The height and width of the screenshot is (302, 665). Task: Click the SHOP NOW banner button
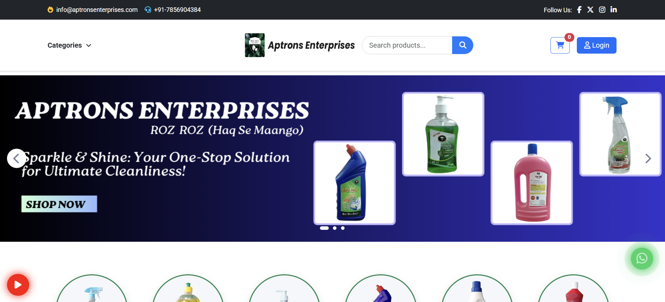(59, 204)
